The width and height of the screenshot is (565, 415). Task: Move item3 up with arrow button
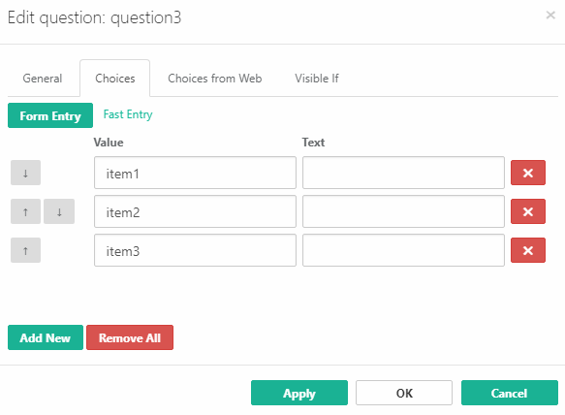(x=25, y=250)
